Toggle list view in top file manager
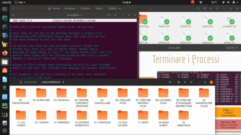Image resolution: width=241 pixels, height=135 pixels. click(x=205, y=8)
